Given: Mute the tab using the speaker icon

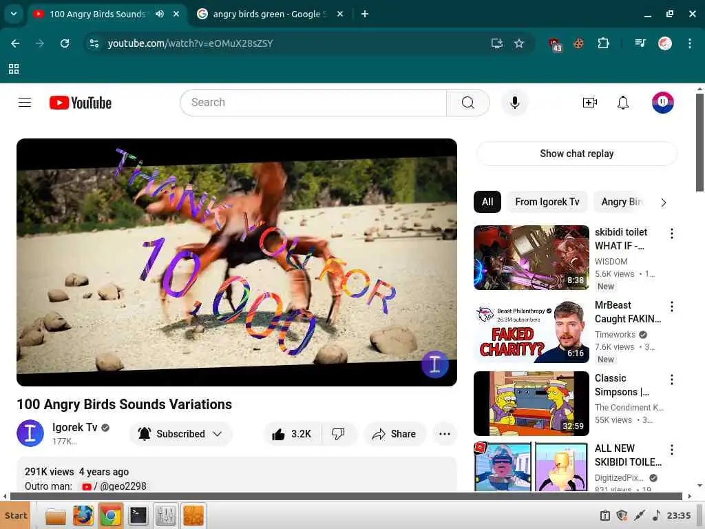Looking at the screenshot, I should (x=160, y=14).
